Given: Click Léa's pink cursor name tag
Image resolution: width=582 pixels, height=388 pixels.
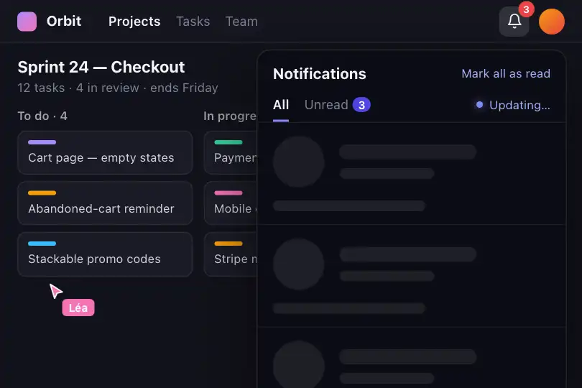Looking at the screenshot, I should (78, 308).
